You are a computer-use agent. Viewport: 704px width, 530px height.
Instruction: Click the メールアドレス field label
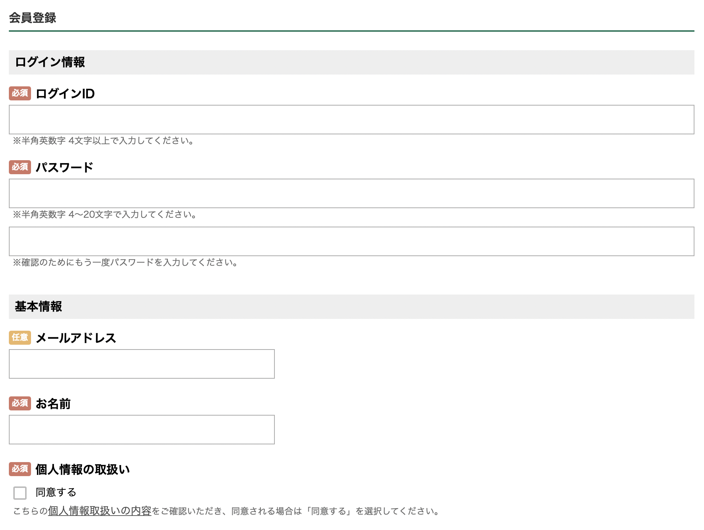coord(76,338)
